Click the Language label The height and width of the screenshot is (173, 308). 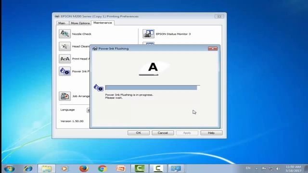pyautogui.click(x=67, y=110)
